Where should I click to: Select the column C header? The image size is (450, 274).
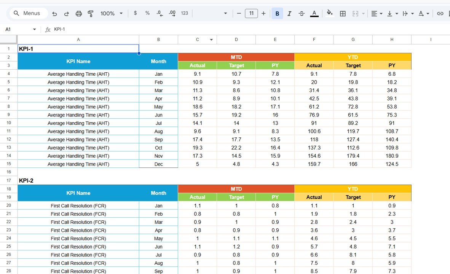tap(197, 39)
